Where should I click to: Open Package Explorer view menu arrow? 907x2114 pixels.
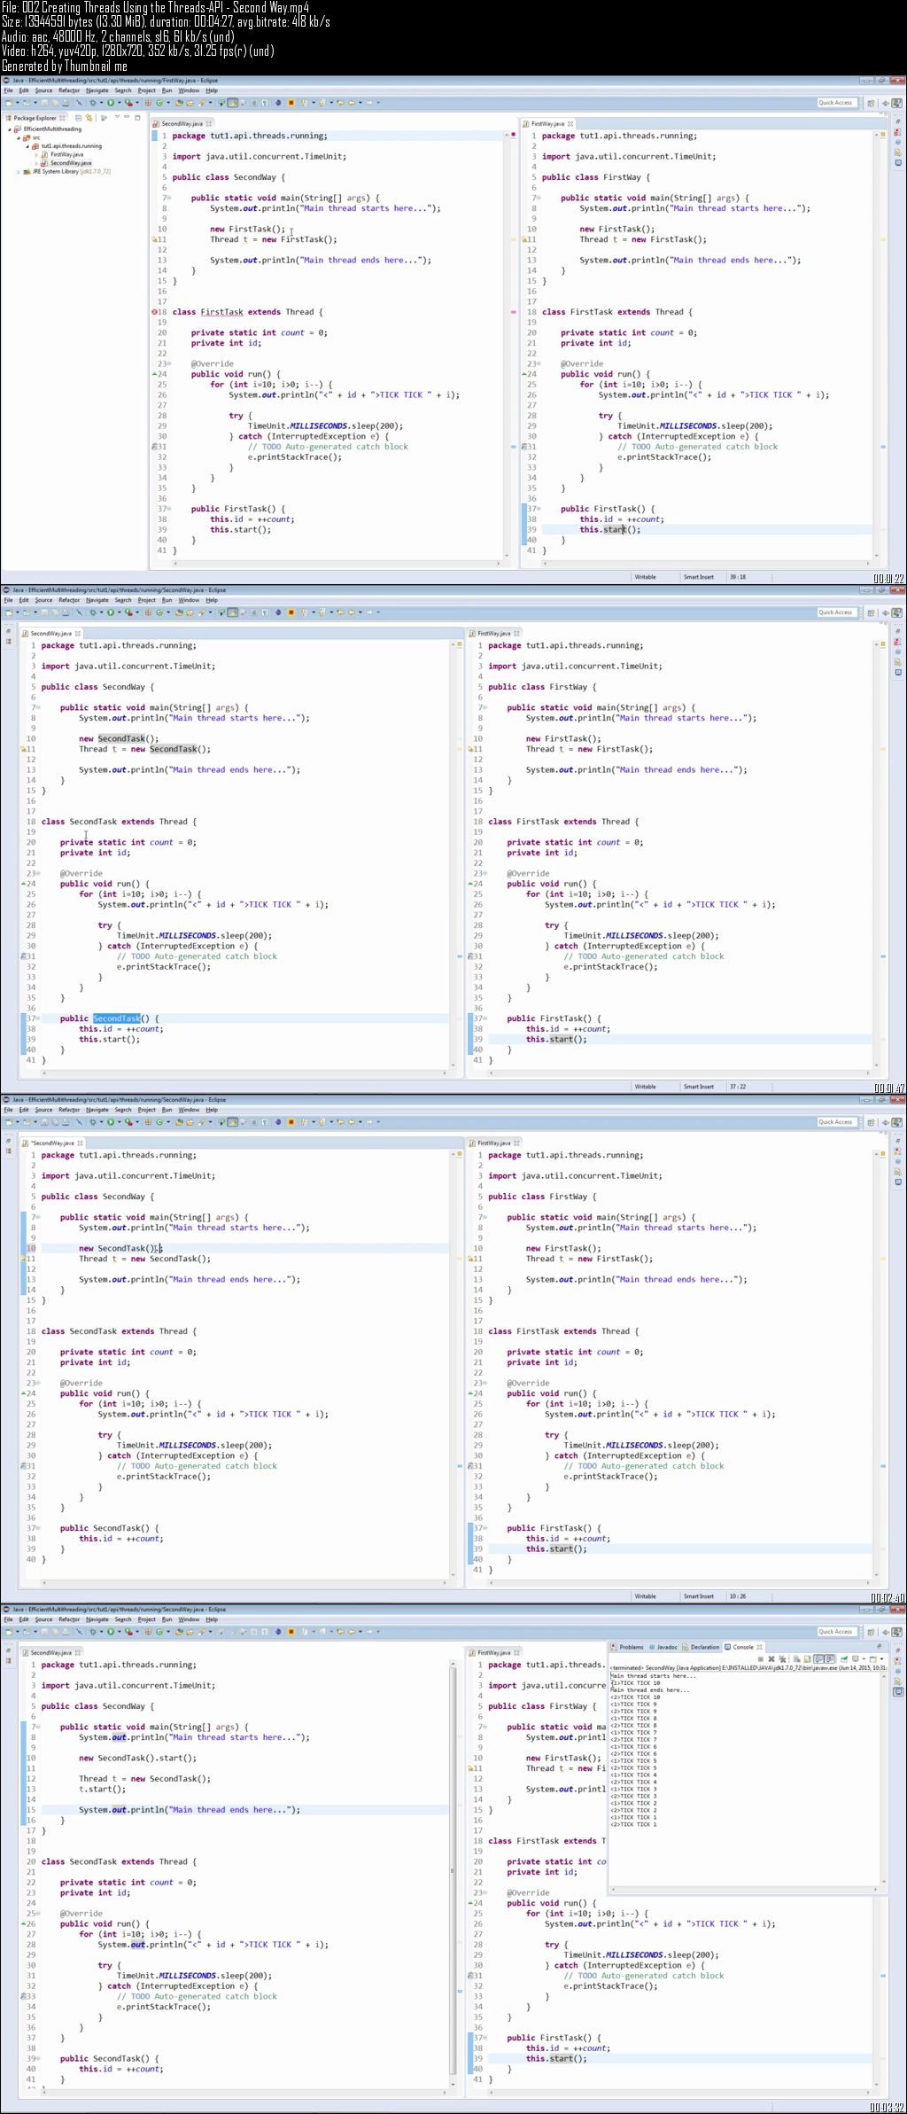pos(118,117)
